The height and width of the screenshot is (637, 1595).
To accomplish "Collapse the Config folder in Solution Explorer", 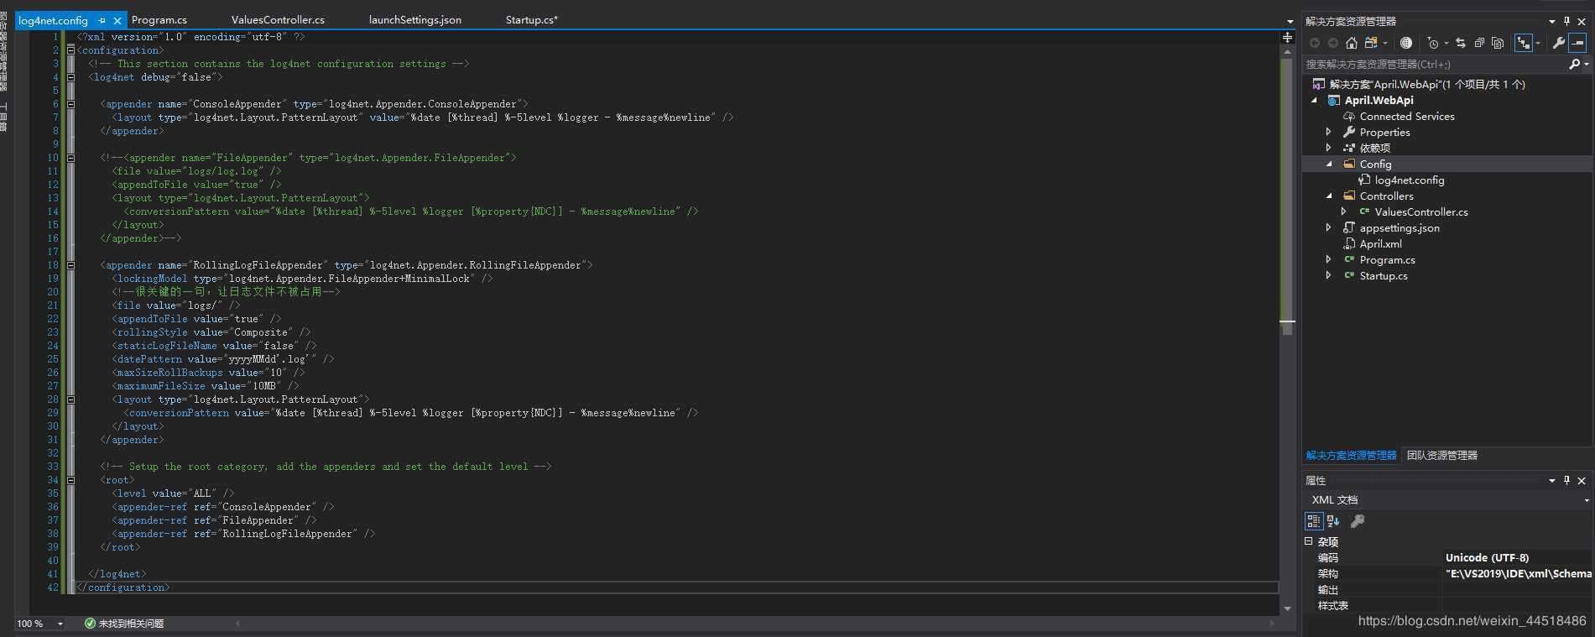I will [x=1329, y=164].
